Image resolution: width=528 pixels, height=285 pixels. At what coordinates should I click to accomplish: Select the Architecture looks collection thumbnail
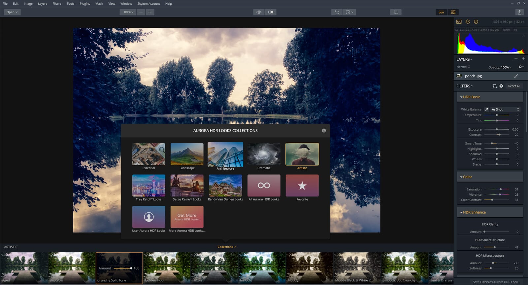225,154
